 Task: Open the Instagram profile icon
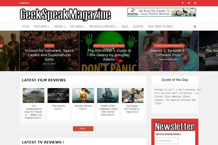pyautogui.click(x=195, y=3)
